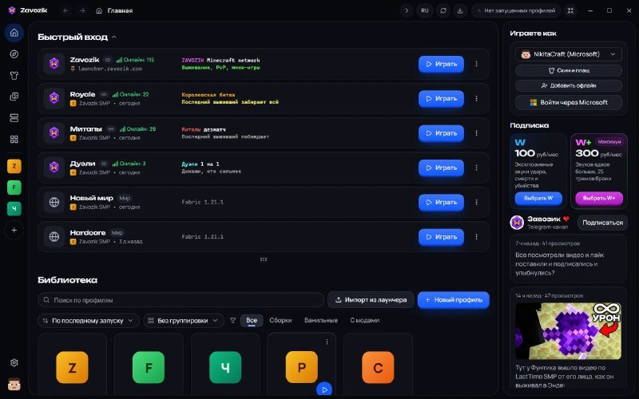The image size is (639, 399).
Task: Open the three-dot menu for Новый мир
Action: (x=476, y=203)
